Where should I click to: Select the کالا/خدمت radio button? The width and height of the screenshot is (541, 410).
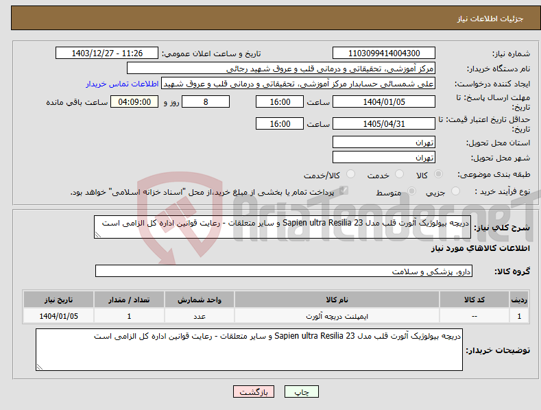(x=350, y=174)
